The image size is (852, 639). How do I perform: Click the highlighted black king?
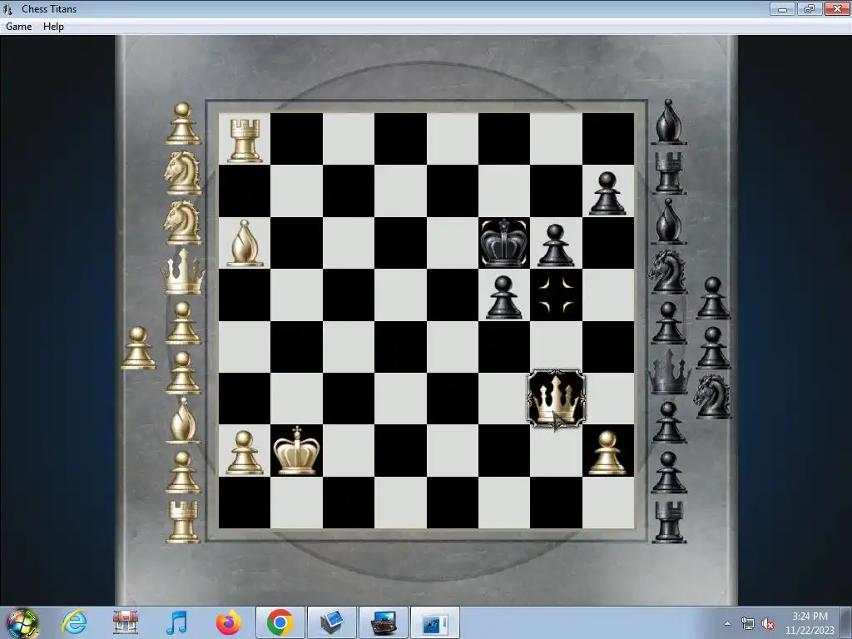504,243
